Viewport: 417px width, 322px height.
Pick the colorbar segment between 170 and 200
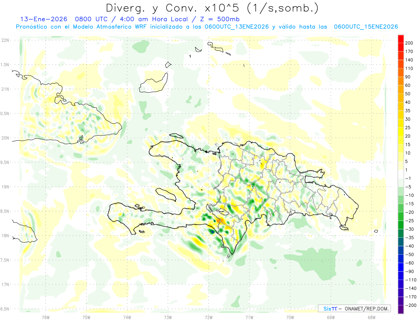click(401, 47)
